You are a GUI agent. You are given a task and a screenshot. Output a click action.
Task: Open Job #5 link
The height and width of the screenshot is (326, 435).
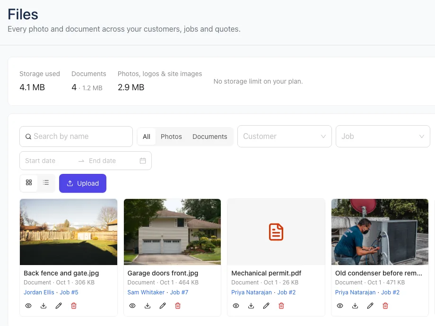[x=69, y=292]
